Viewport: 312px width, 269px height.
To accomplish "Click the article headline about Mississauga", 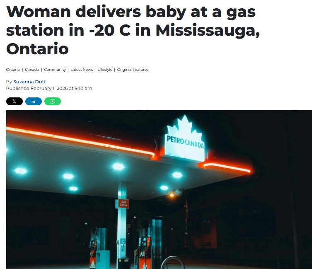I will coord(133,30).
